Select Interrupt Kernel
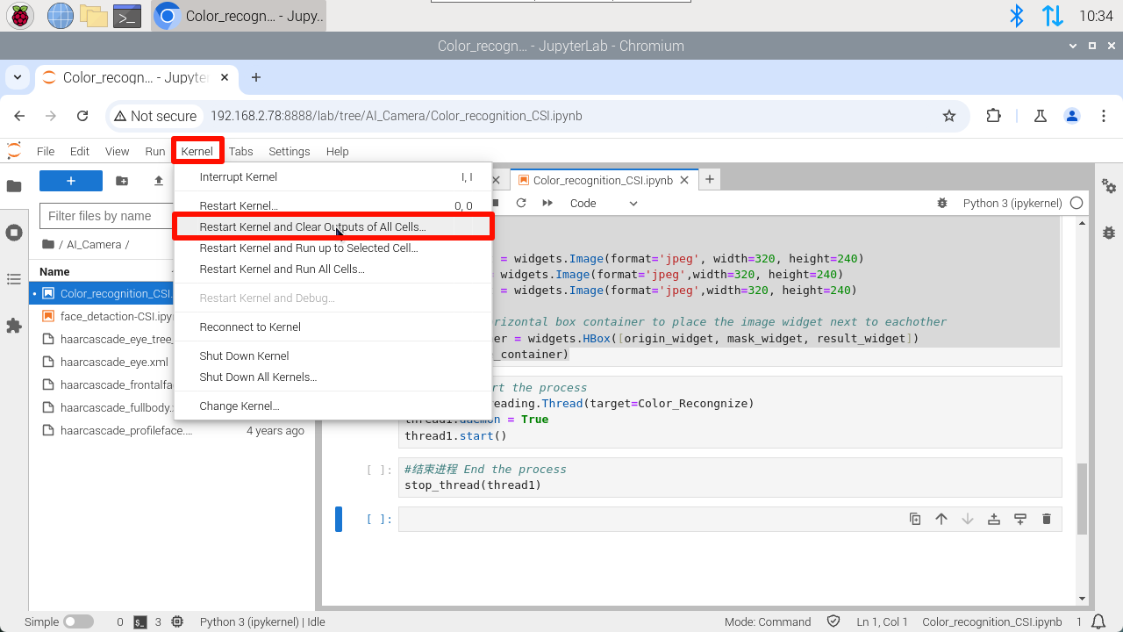The height and width of the screenshot is (632, 1123). [333, 177]
